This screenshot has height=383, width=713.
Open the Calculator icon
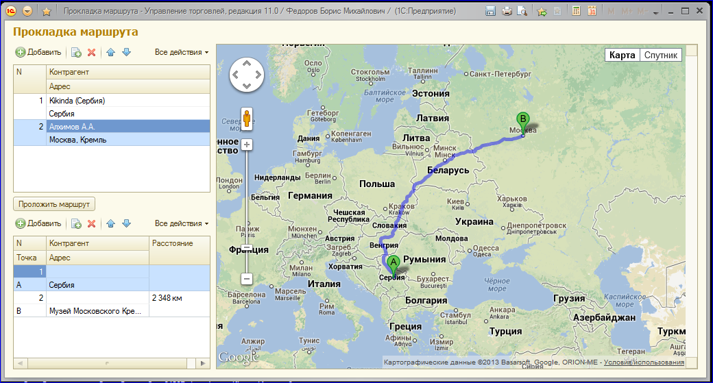tap(576, 11)
